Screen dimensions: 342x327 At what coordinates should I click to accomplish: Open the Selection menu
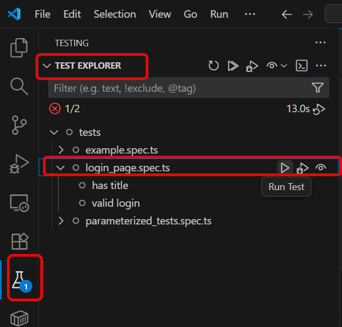[x=115, y=14]
